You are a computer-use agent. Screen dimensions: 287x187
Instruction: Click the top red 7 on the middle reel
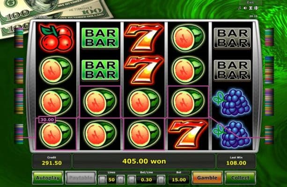(144, 37)
